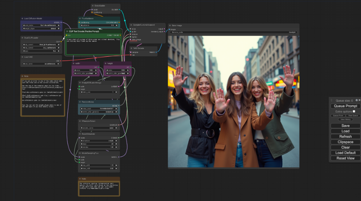Collapse the SamplerCustomAdvanced node via its dot
Image resolution: width=361 pixels, height=201 pixels.
pos(131,25)
